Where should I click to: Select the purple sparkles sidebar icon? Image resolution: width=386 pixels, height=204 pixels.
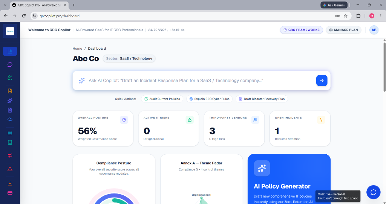[10, 100]
